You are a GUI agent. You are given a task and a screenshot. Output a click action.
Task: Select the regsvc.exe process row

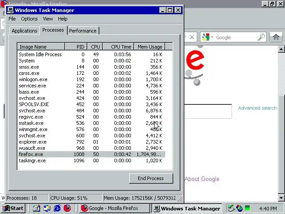coord(91,117)
